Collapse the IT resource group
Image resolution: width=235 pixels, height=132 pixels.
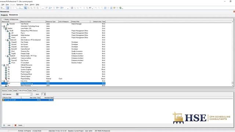click(2, 26)
